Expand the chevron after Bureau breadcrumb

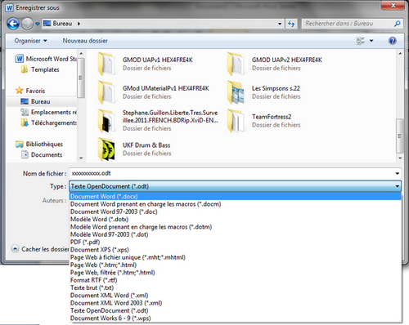[x=79, y=24]
